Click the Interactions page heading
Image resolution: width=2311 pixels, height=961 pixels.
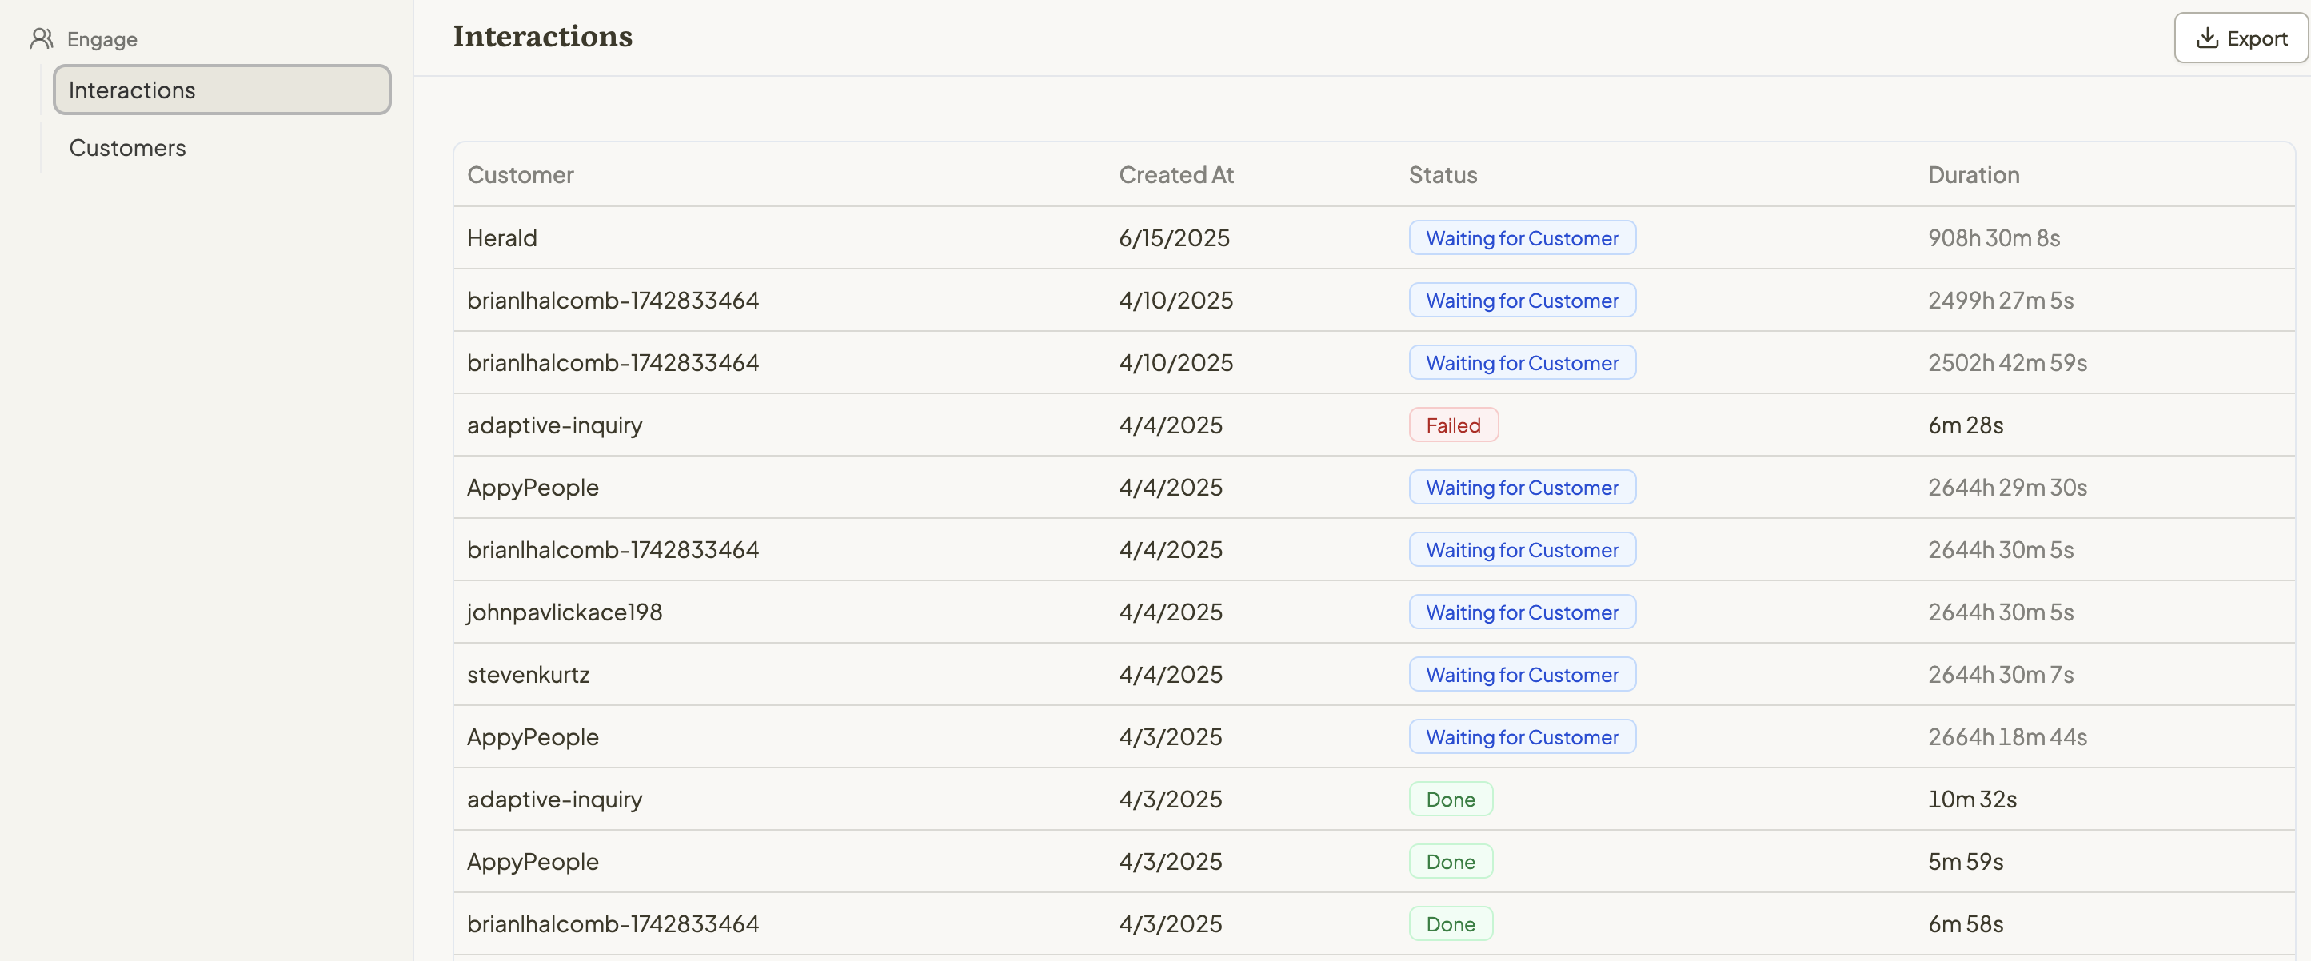(542, 36)
